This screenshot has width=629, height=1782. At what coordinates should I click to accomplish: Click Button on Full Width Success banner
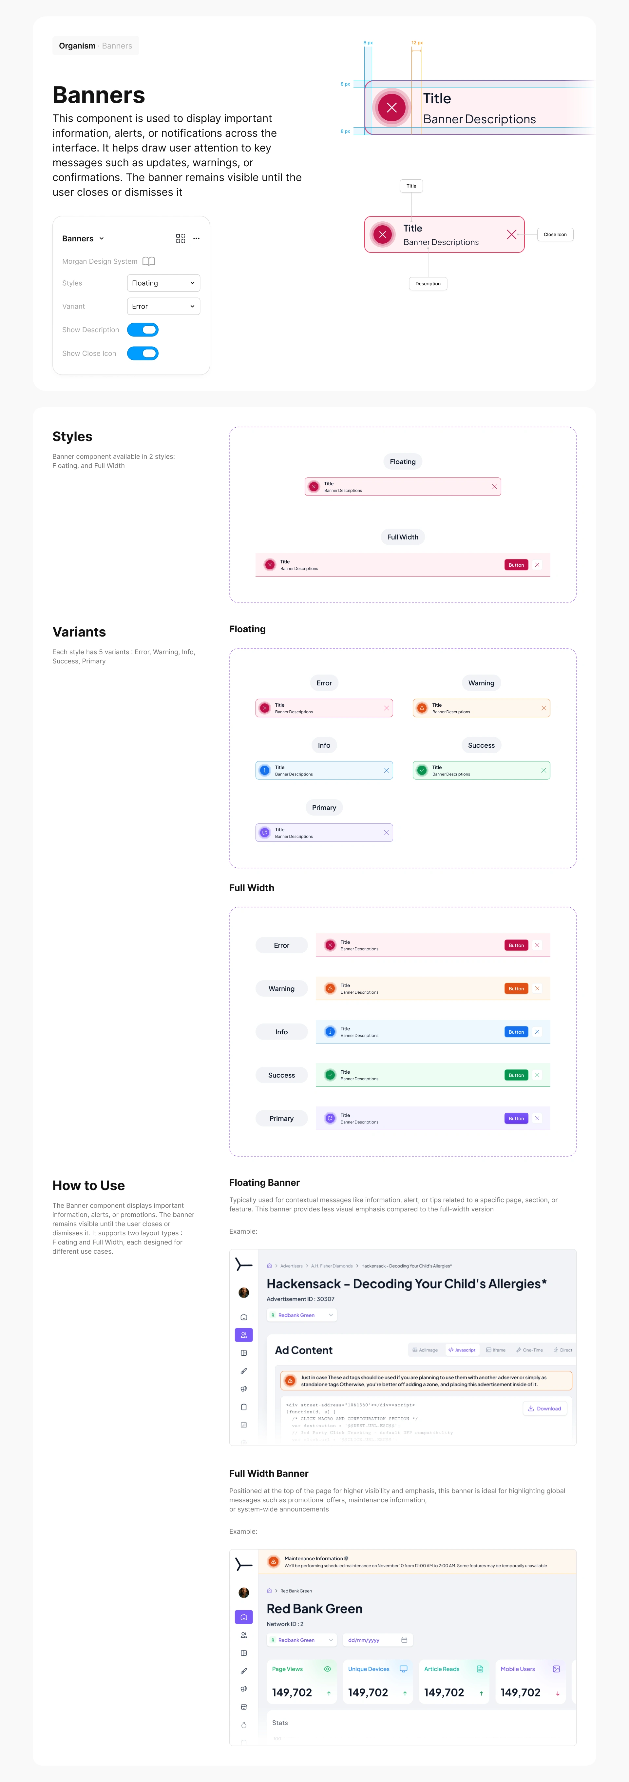point(516,1075)
